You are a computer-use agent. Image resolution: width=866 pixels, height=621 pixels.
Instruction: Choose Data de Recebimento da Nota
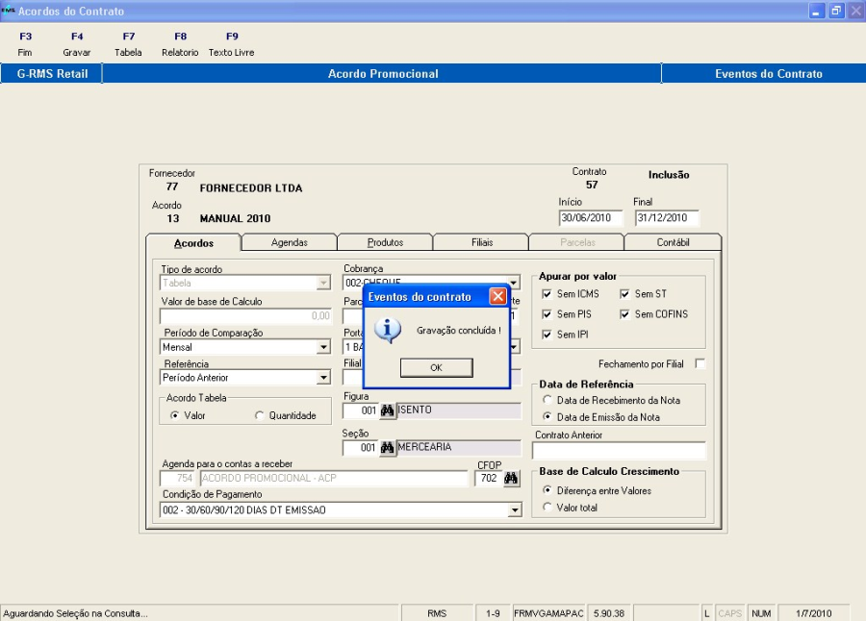548,399
